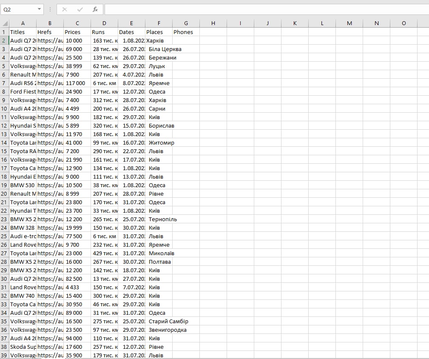
Task: Select the https link cell in row 2
Action: (x=50, y=40)
